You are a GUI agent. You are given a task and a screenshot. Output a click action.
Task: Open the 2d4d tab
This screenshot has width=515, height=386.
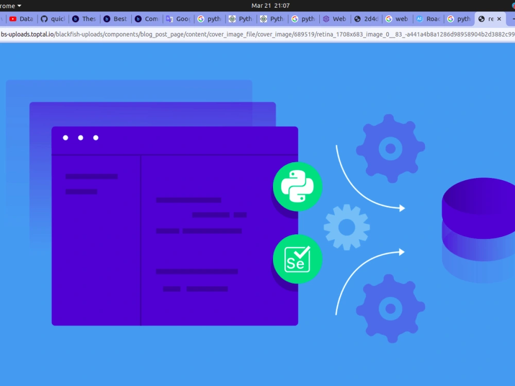tap(366, 19)
